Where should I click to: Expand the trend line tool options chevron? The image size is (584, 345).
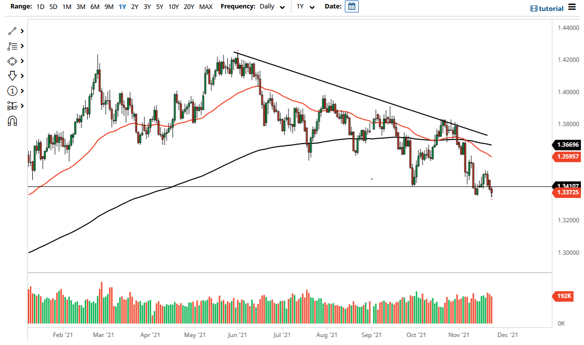(x=21, y=31)
